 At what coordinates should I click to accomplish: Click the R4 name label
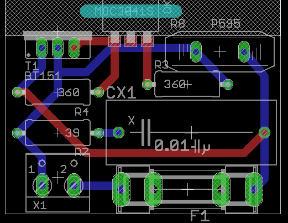(82, 112)
